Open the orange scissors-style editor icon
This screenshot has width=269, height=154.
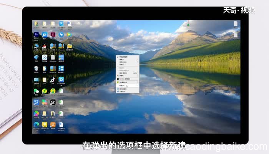pyautogui.click(x=53, y=124)
